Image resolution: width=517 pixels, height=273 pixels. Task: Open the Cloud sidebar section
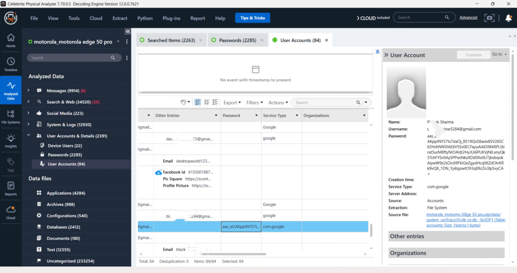[11, 212]
